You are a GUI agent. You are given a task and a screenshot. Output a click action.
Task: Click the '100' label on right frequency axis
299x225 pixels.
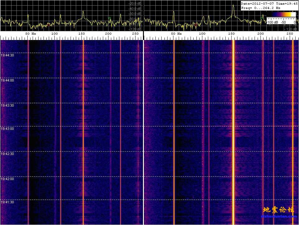[x=202, y=34]
